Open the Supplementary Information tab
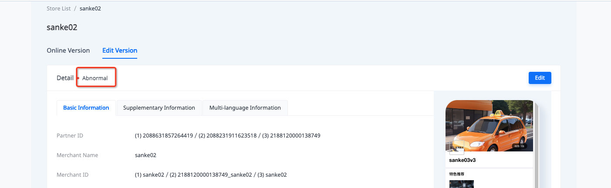Screen dimensions: 611x188 click(159, 108)
